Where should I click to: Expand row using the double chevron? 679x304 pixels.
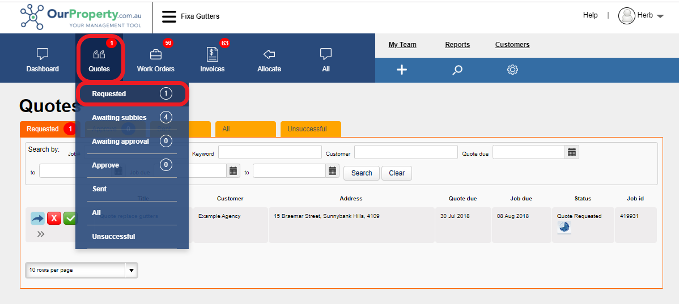click(x=41, y=234)
